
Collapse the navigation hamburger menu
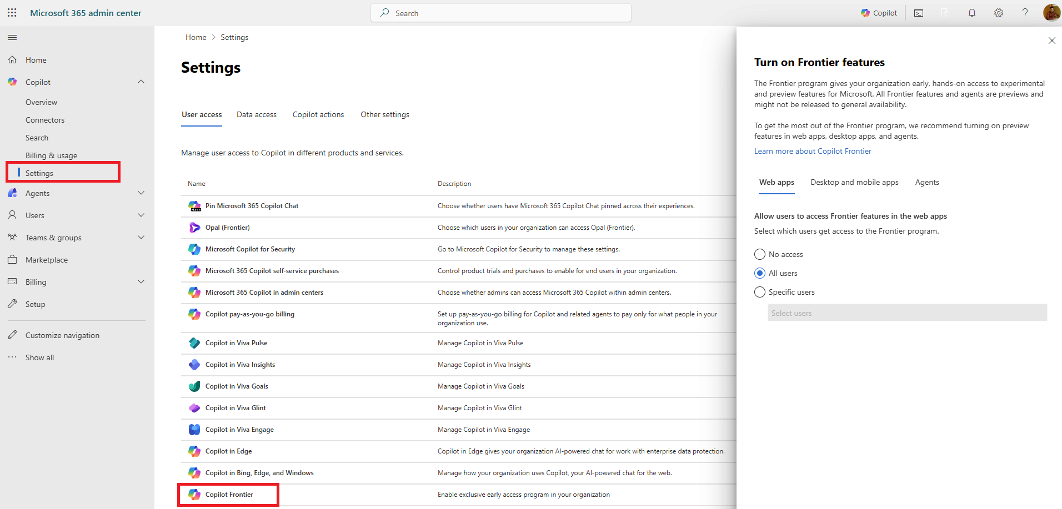tap(12, 37)
